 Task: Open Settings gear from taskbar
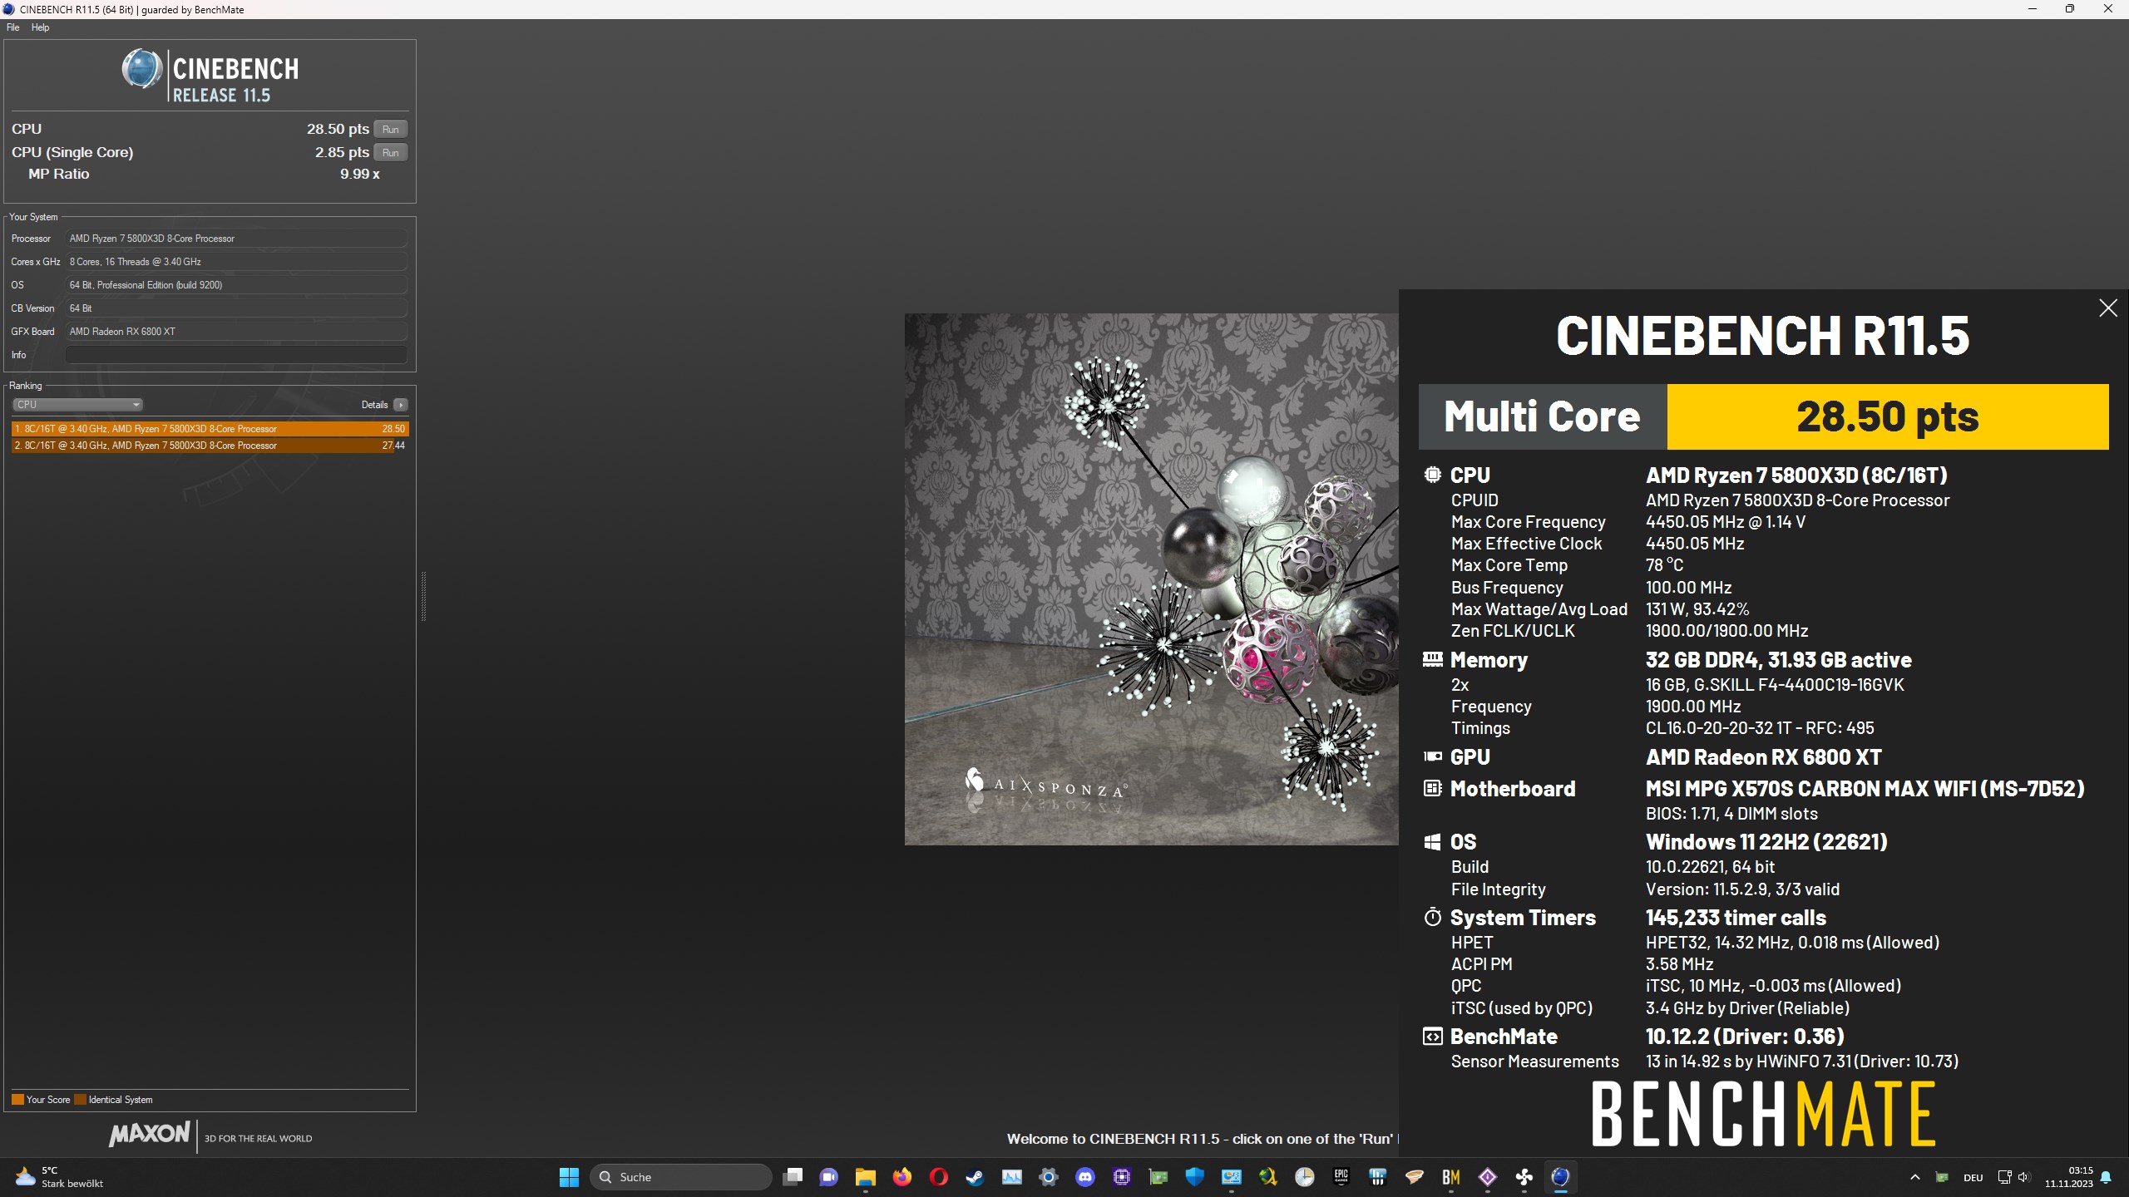1049,1177
